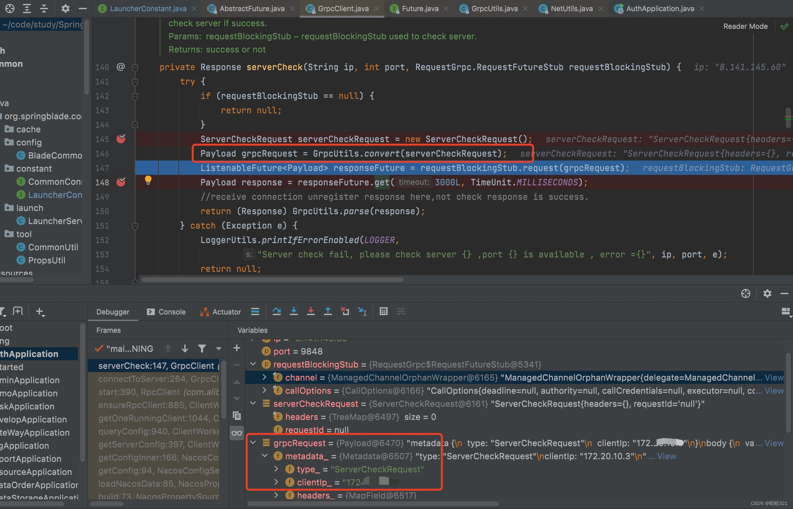The height and width of the screenshot is (509, 793).
Task: Toggle the breakpoint on line 148
Action: coord(121,182)
